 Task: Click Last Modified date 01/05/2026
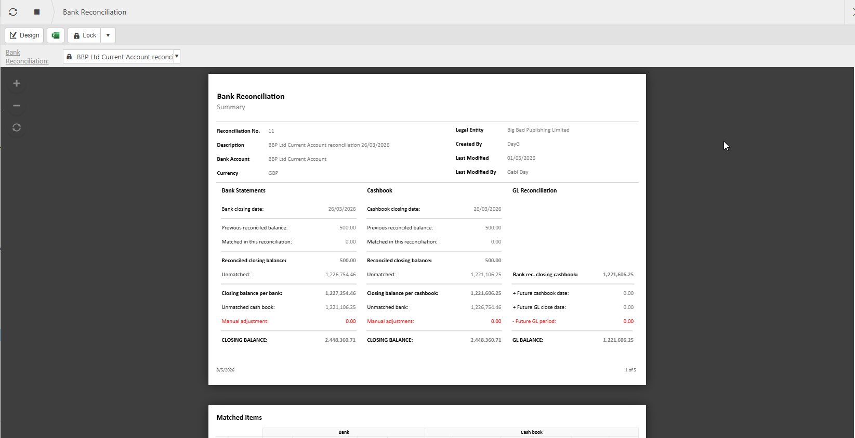click(521, 158)
